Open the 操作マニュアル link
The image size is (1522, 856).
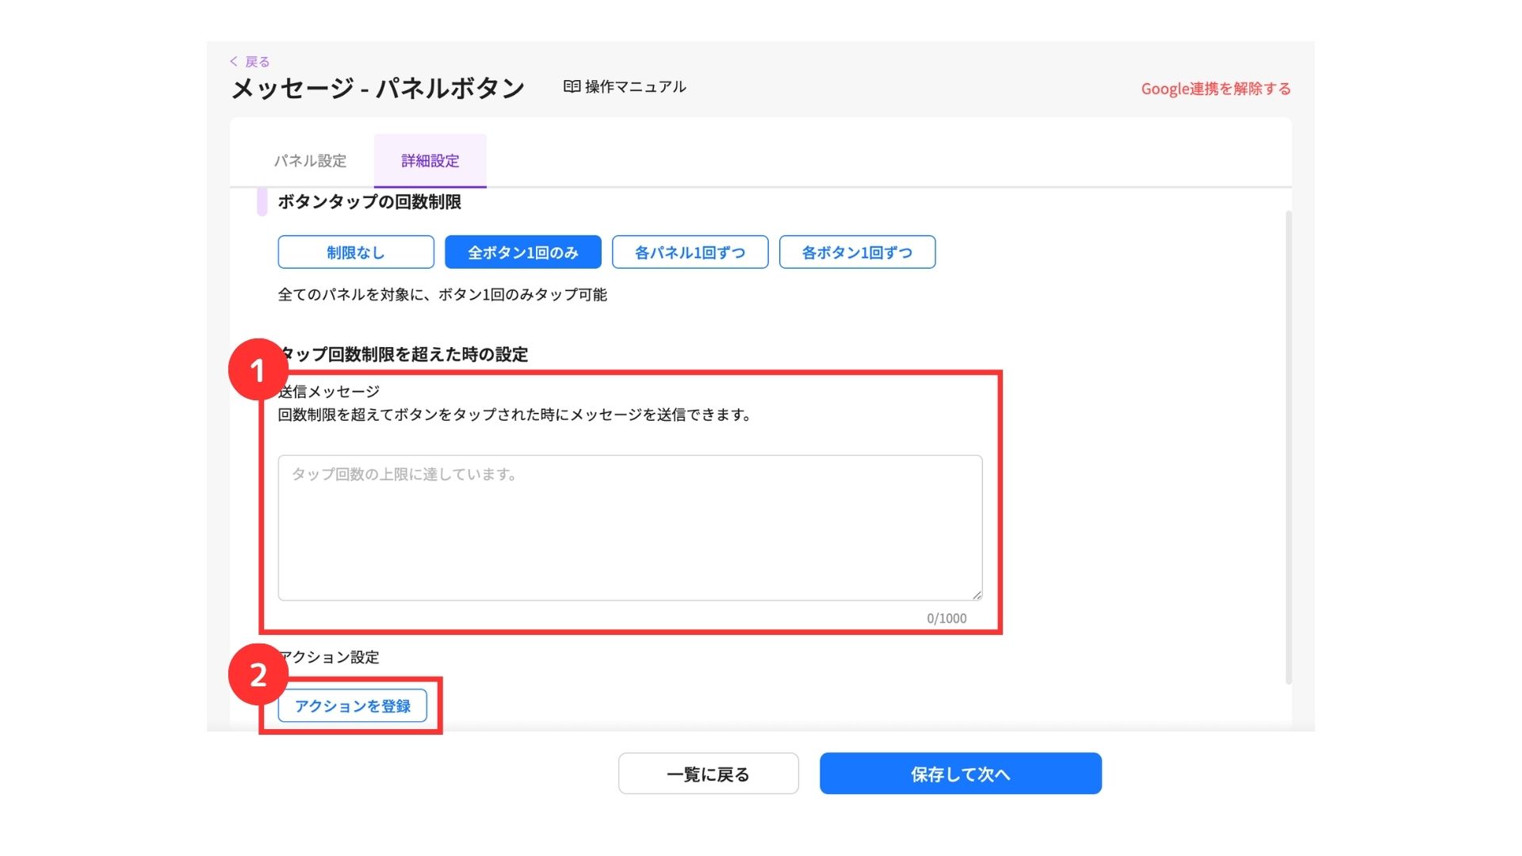point(635,86)
